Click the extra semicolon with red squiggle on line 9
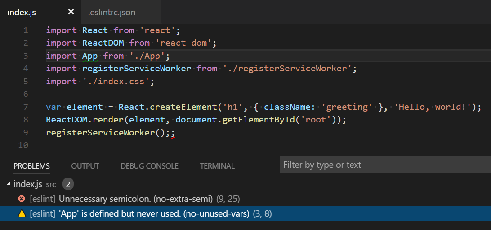The image size is (491, 230). point(173,133)
